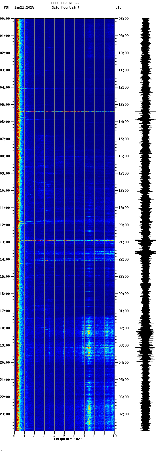Click the 19:00 label on UTC axis
This screenshot has height=454, width=158.
pyautogui.click(x=124, y=208)
